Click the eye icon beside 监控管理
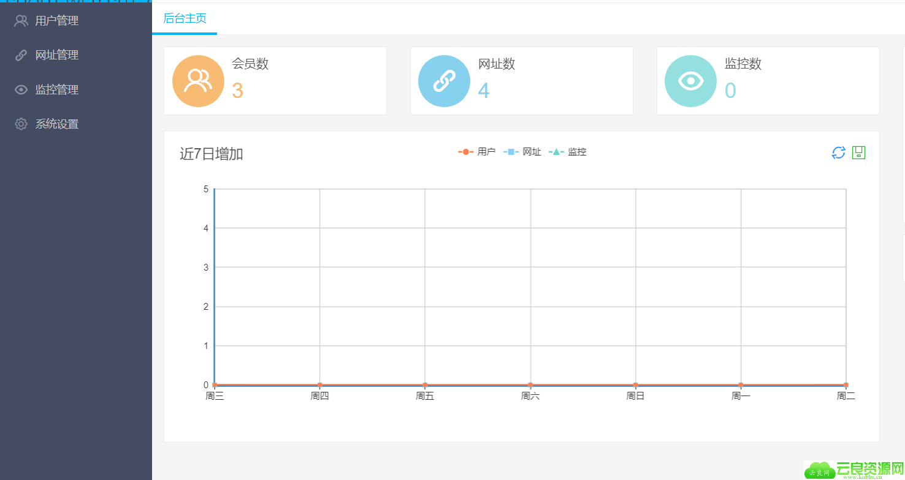The width and height of the screenshot is (905, 480). 21,89
